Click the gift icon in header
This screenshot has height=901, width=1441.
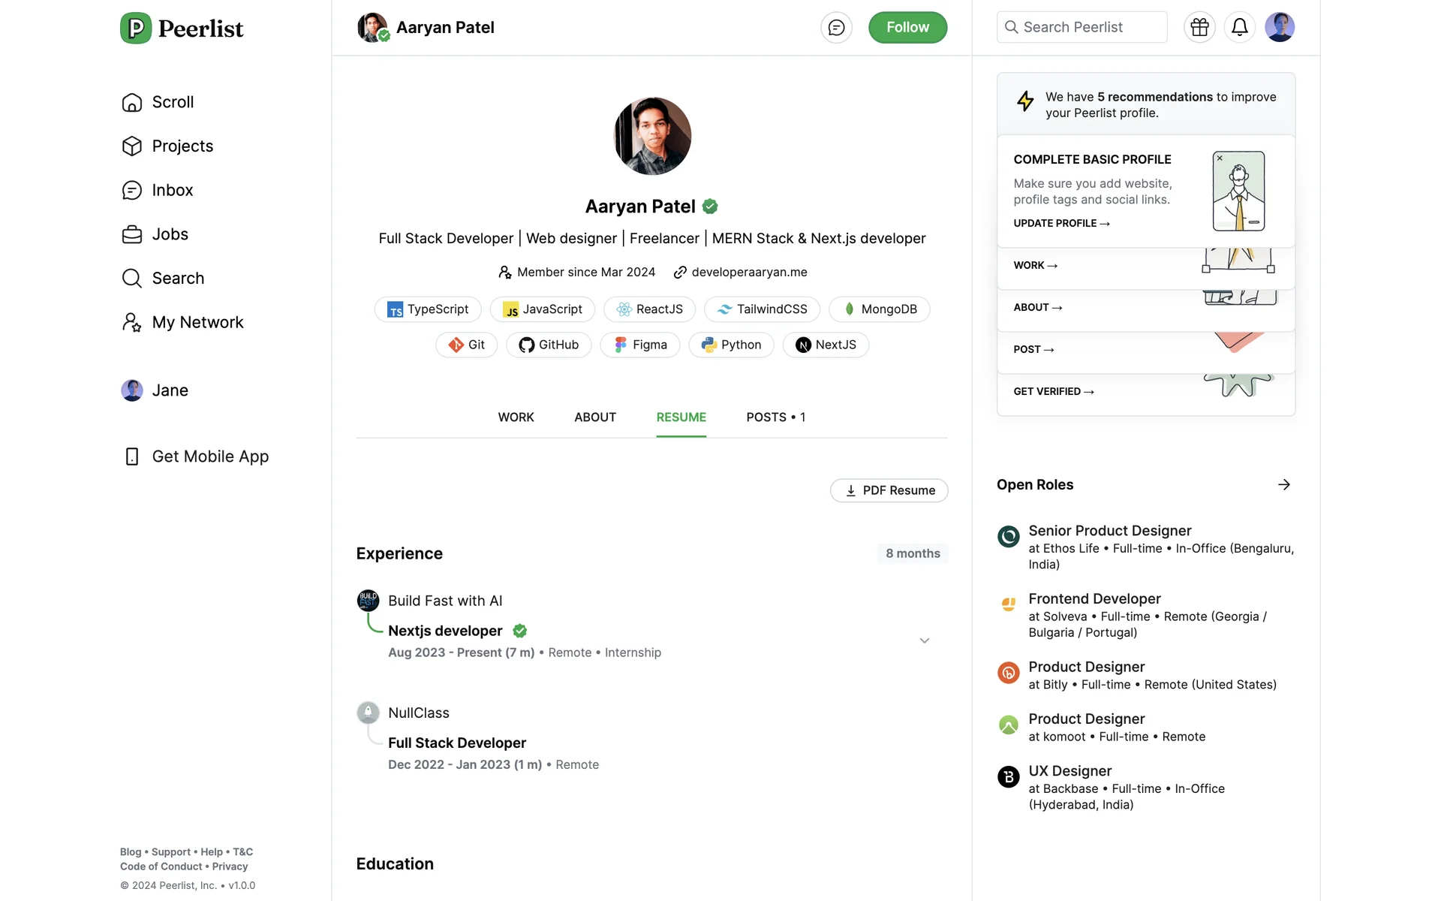coord(1199,28)
